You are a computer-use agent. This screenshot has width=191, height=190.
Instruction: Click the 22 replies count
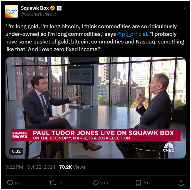(x=17, y=183)
